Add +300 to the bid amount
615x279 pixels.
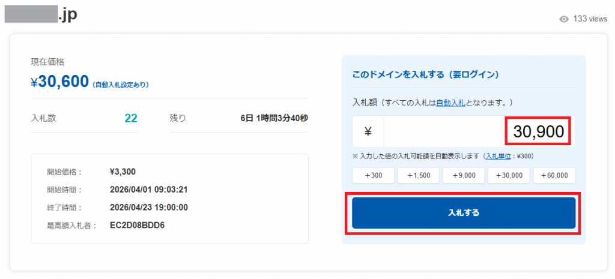coord(374,175)
